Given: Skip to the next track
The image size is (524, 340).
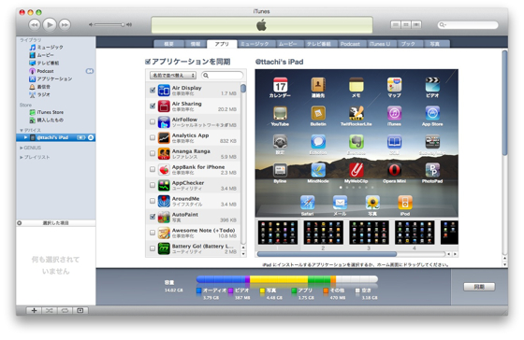Looking at the screenshot, I should point(65,24).
